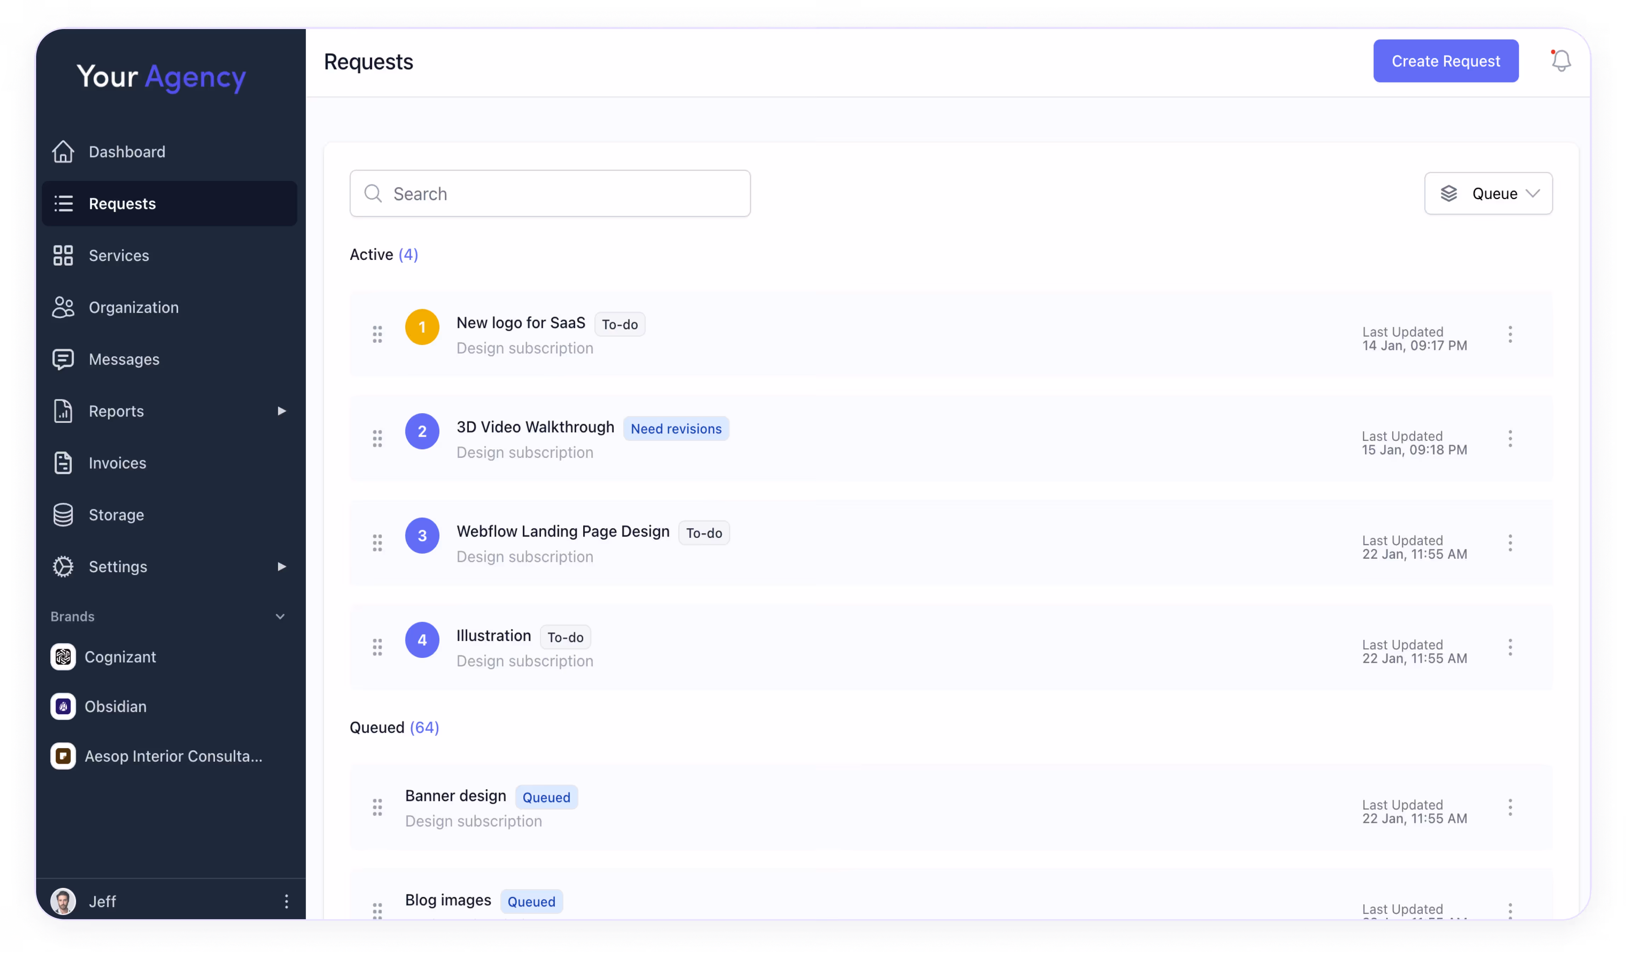Click the Reports document icon
This screenshot has height=961, width=1626.
(x=63, y=410)
